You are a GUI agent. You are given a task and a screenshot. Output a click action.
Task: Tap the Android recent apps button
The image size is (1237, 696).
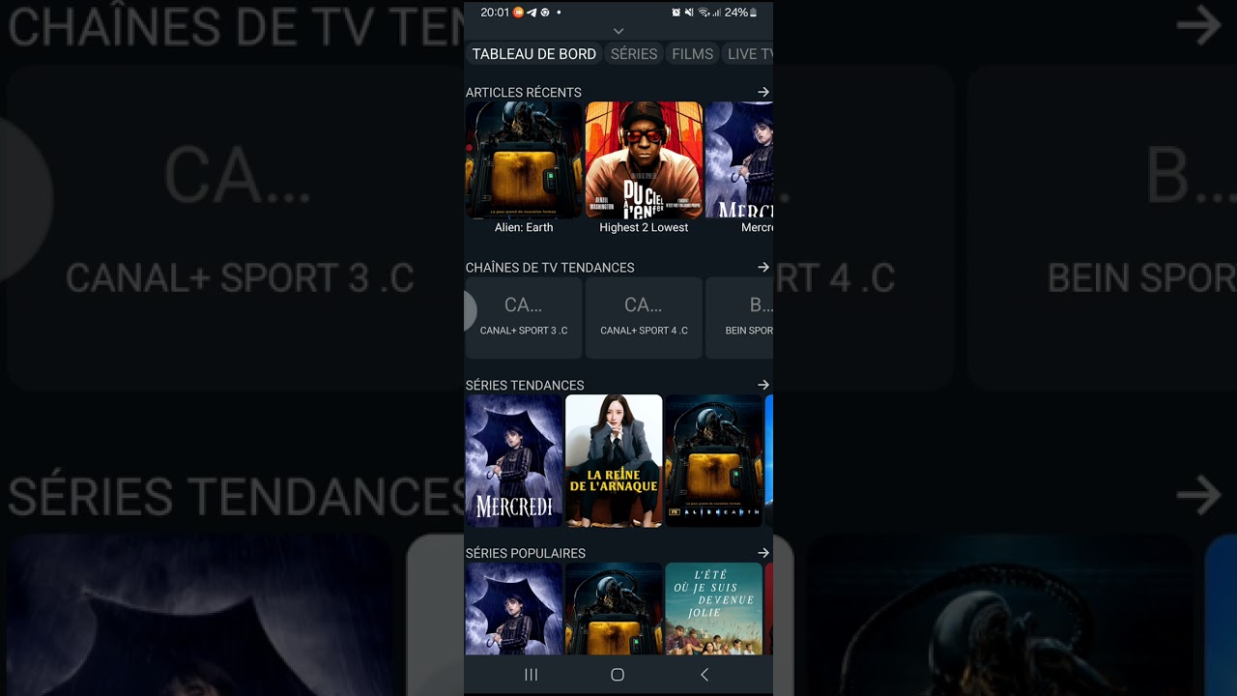(531, 675)
